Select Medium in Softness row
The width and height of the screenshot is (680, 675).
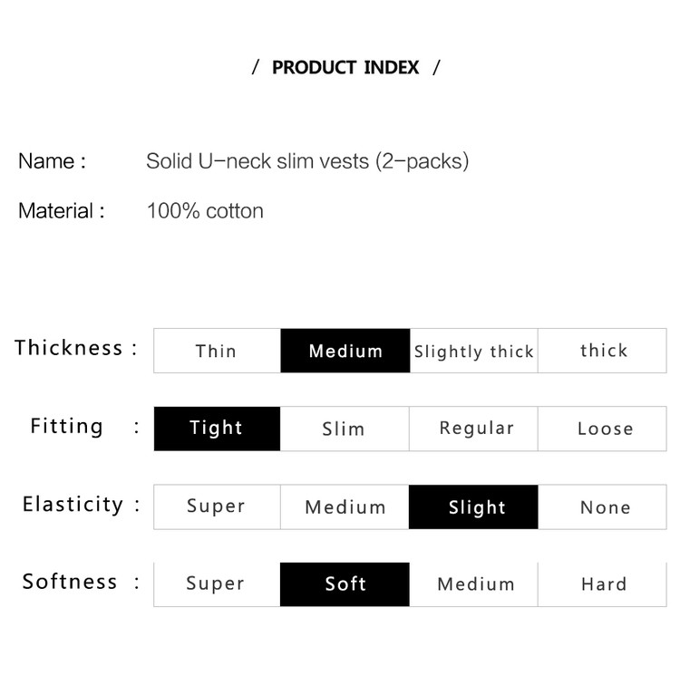[473, 584]
